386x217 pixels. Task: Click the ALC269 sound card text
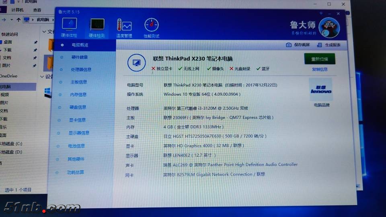[230, 165]
